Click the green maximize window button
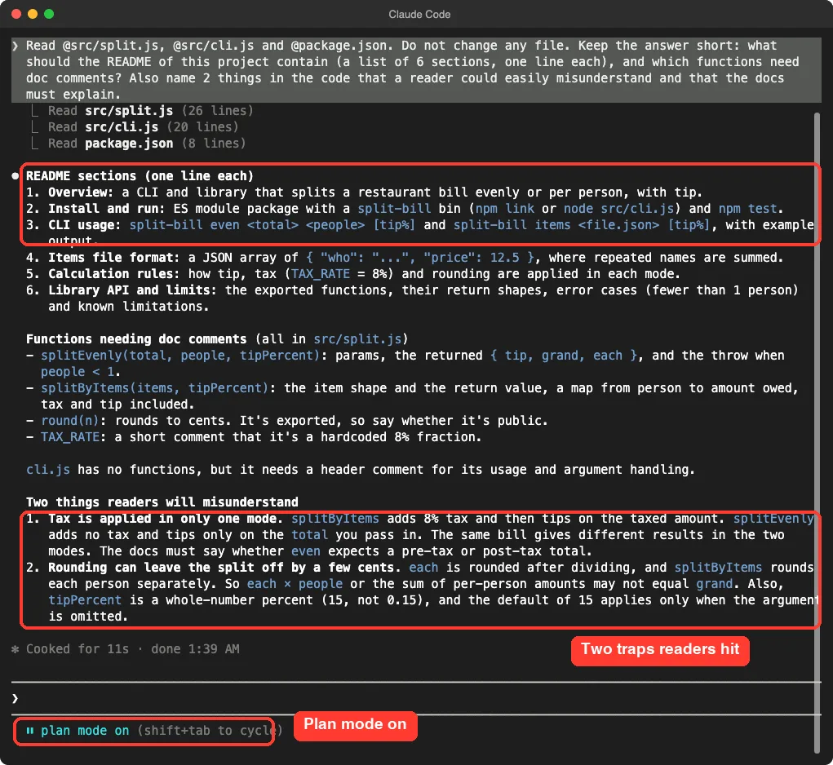Image resolution: width=833 pixels, height=765 pixels. [x=49, y=14]
